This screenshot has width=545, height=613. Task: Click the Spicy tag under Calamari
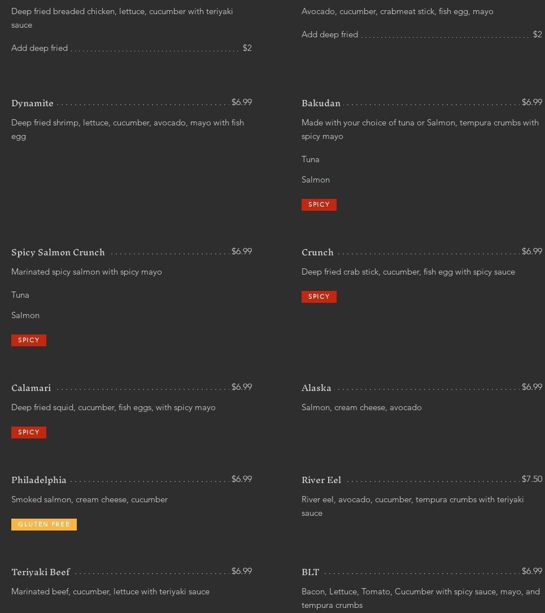click(29, 432)
